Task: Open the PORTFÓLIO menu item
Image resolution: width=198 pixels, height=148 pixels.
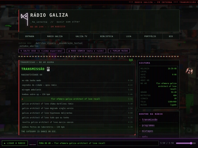Action: (150, 37)
